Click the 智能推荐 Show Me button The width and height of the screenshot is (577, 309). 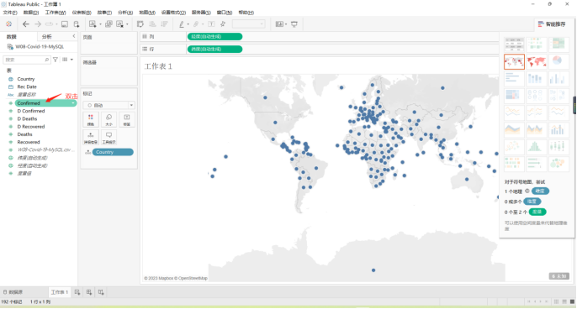552,24
